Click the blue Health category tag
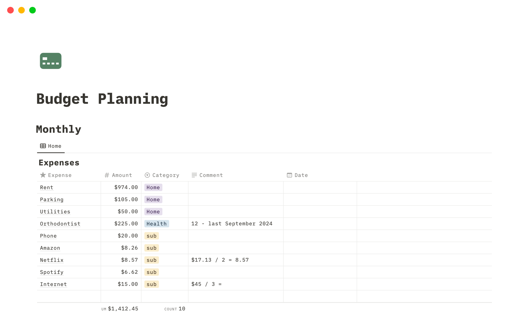 point(156,224)
